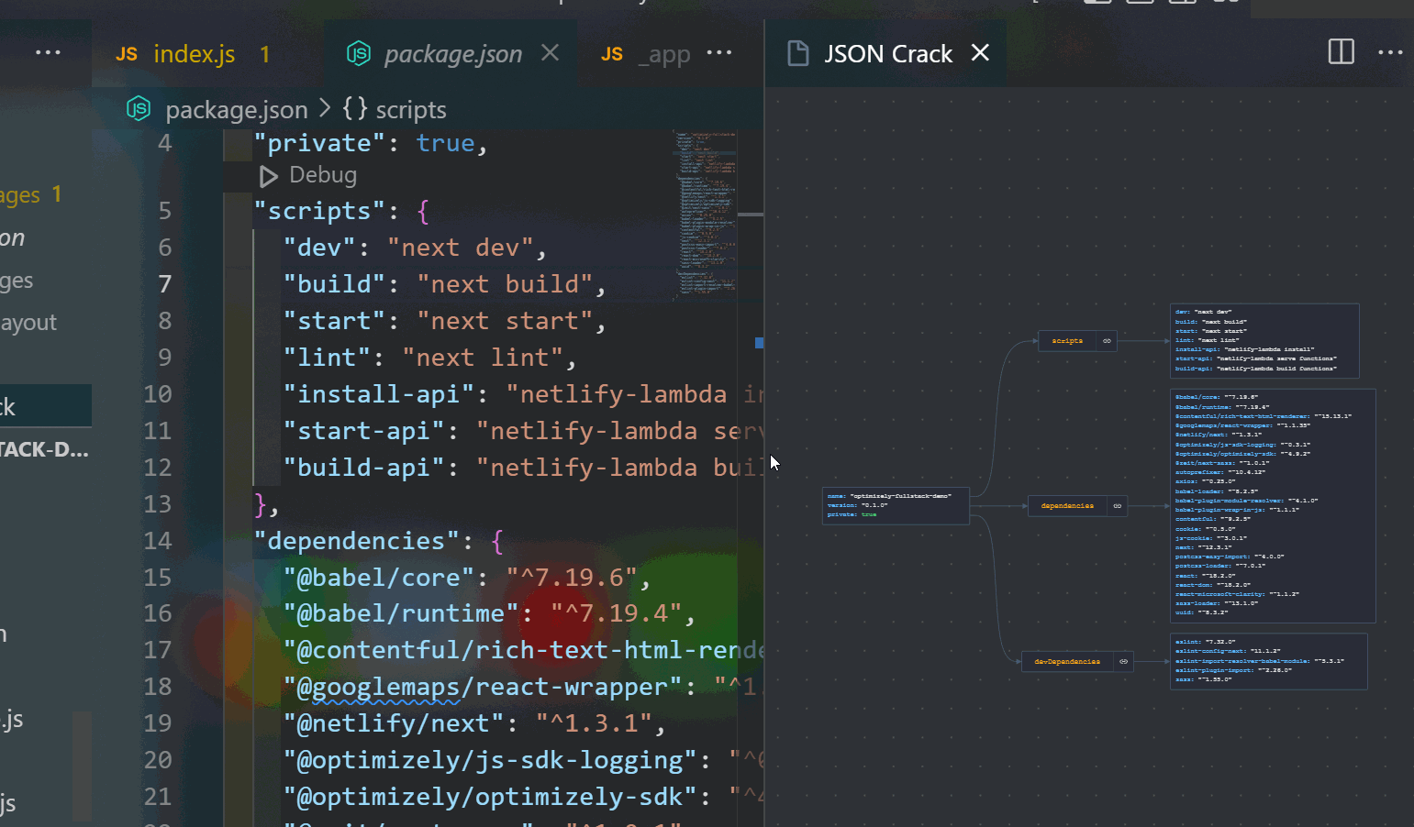Click the Node.js icon on package.json tab
1414x827 pixels.
point(359,53)
